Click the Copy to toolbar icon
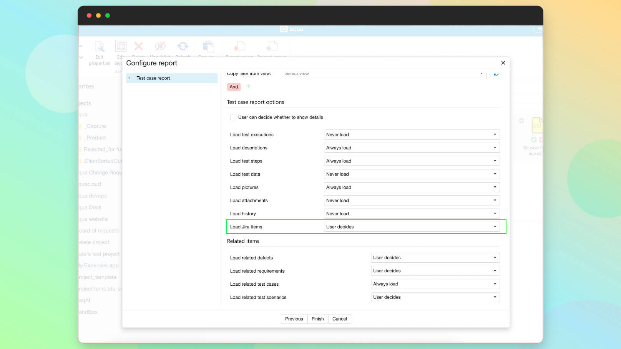This screenshot has width=621, height=349. pyautogui.click(x=208, y=47)
